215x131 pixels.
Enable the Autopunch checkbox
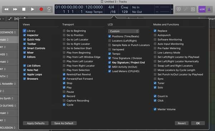155,35
